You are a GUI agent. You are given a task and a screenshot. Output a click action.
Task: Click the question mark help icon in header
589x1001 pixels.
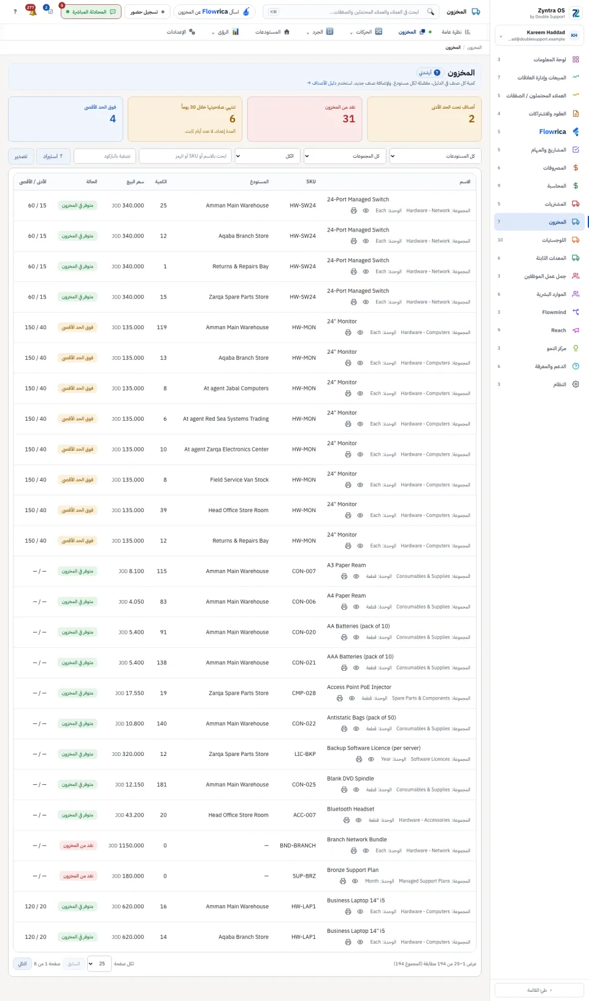tap(15, 12)
